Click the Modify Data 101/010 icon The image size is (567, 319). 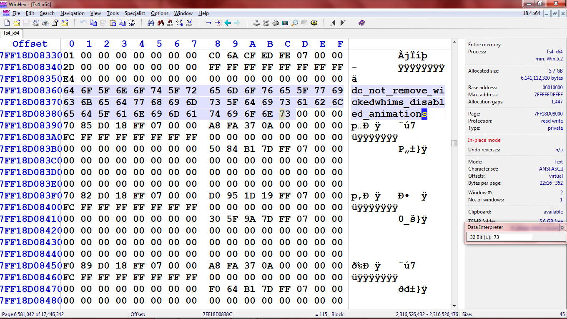click(131, 23)
